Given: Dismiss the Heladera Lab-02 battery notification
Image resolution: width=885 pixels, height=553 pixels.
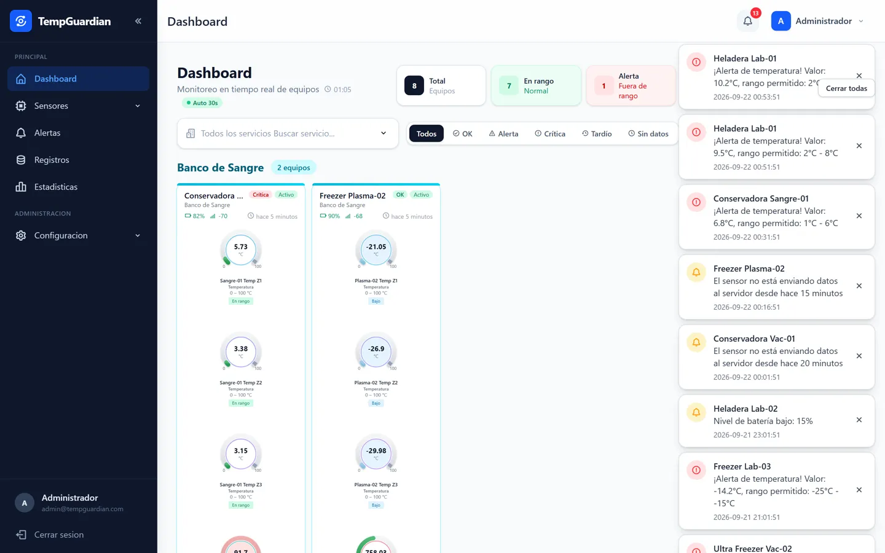Looking at the screenshot, I should point(859,420).
